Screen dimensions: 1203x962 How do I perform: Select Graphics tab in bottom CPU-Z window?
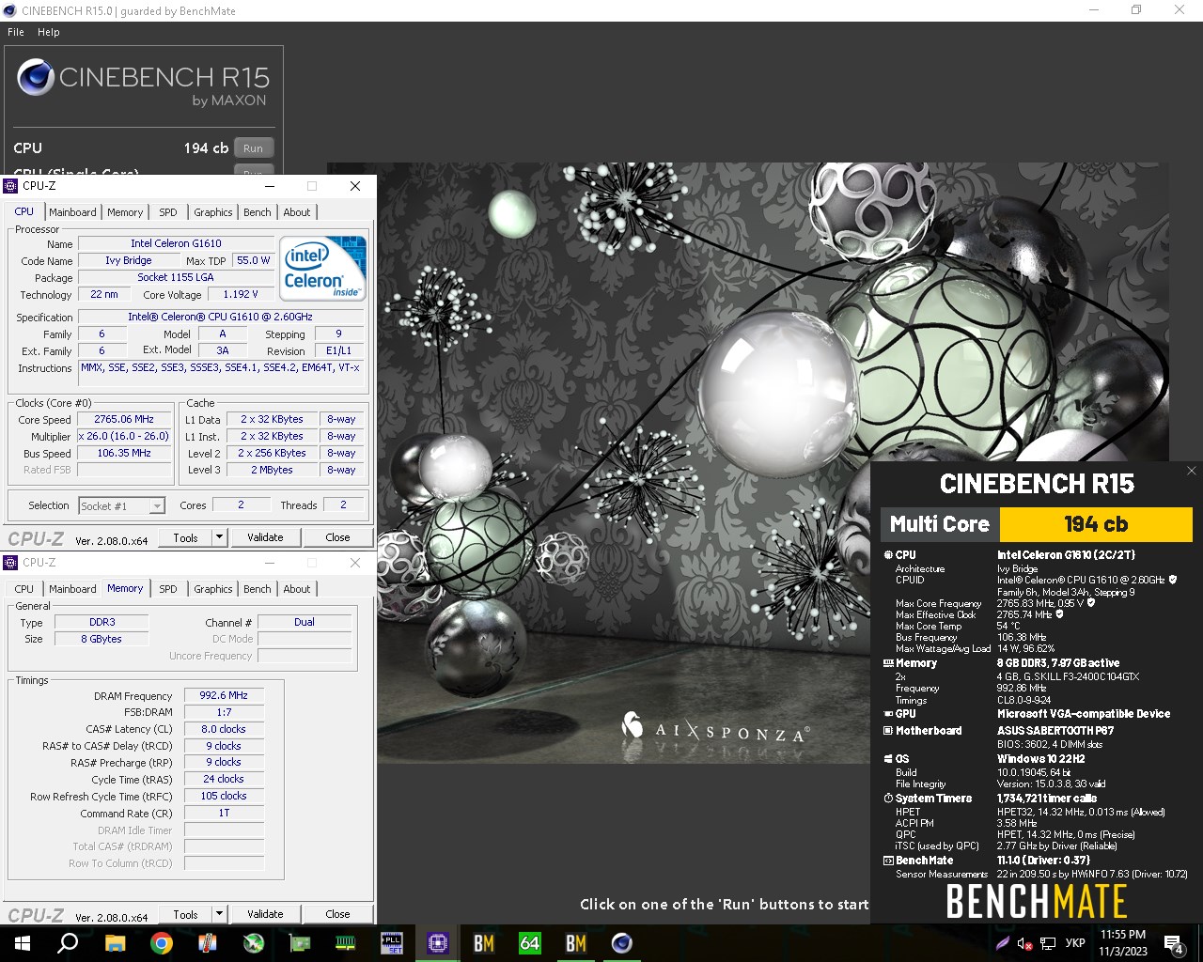coord(213,589)
